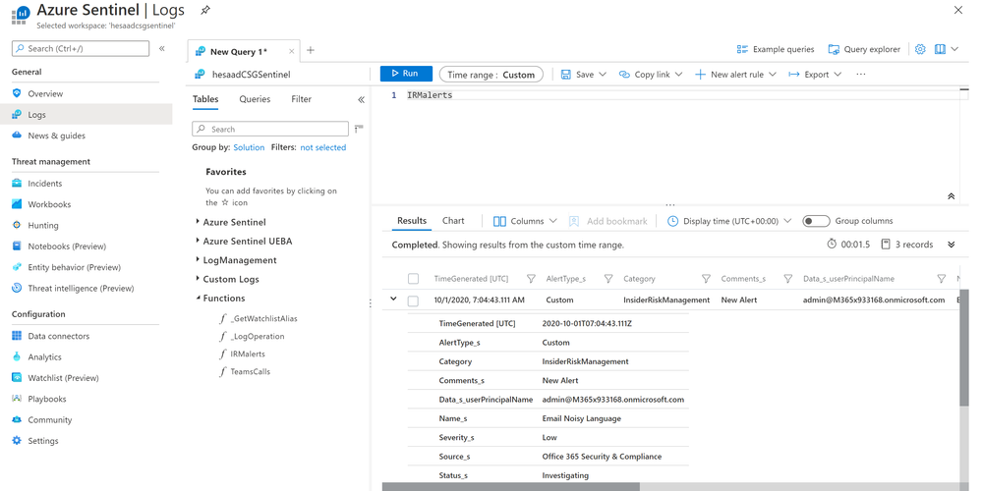Collapse the left navigation menu

[x=161, y=48]
